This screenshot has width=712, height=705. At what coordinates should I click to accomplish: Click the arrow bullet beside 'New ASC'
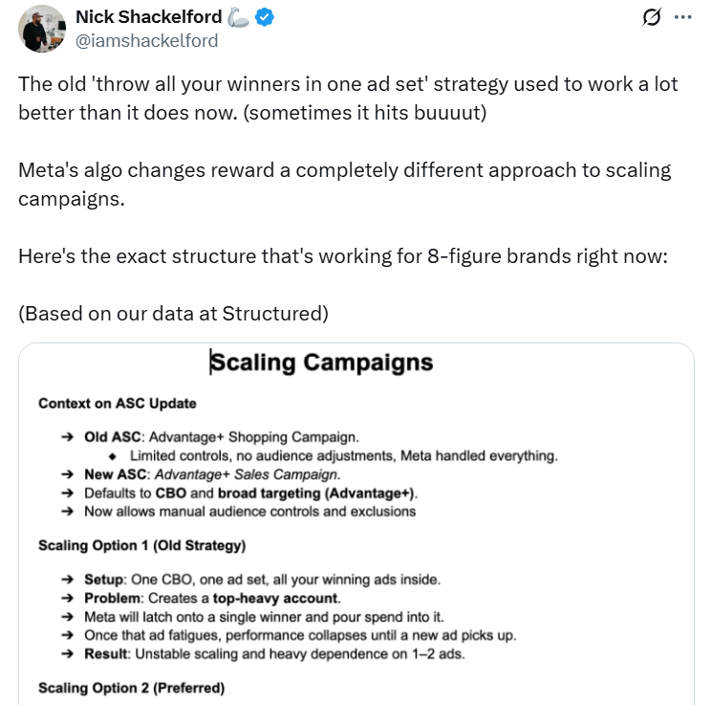click(67, 474)
